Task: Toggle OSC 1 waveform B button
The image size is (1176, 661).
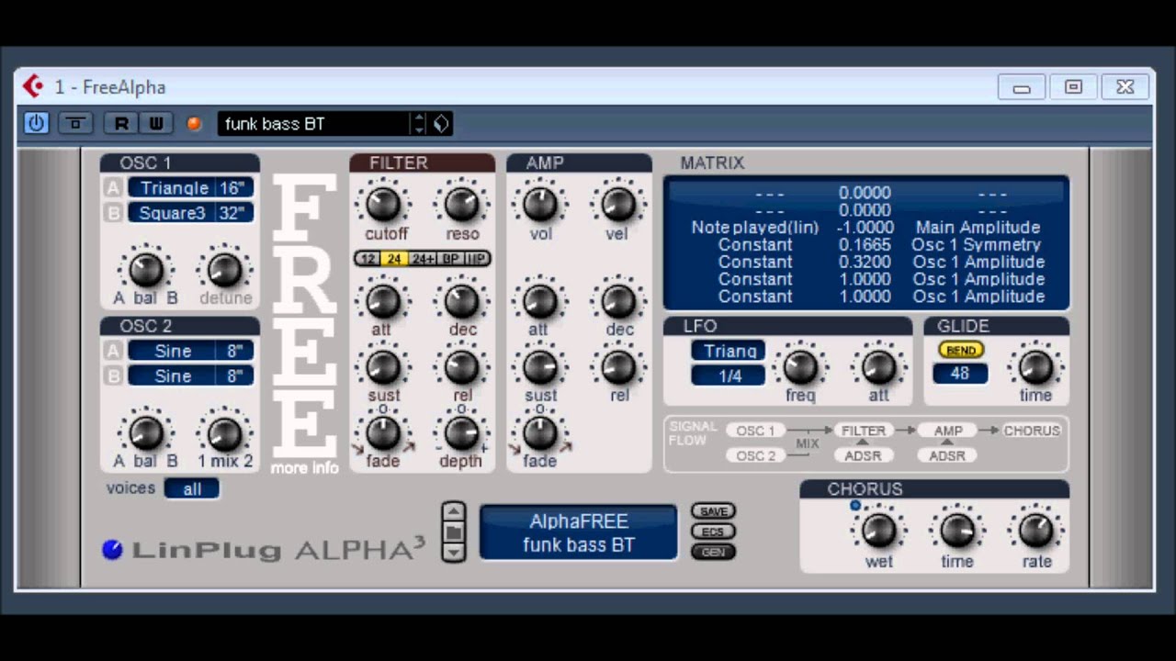Action: click(113, 213)
